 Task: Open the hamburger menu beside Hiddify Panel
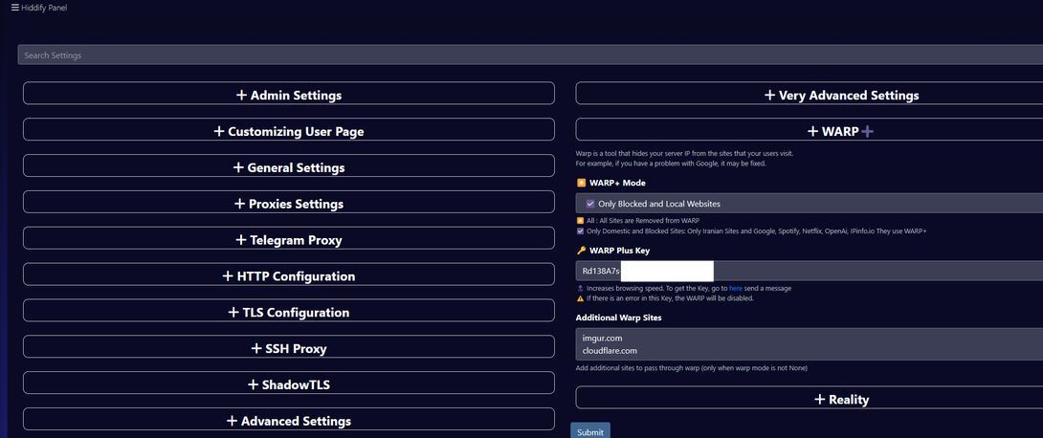(x=14, y=8)
